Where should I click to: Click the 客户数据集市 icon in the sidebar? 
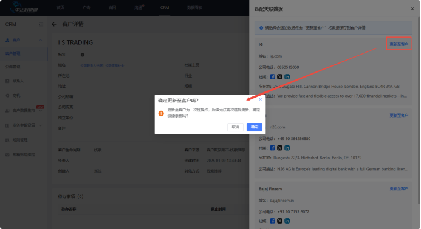(7, 110)
